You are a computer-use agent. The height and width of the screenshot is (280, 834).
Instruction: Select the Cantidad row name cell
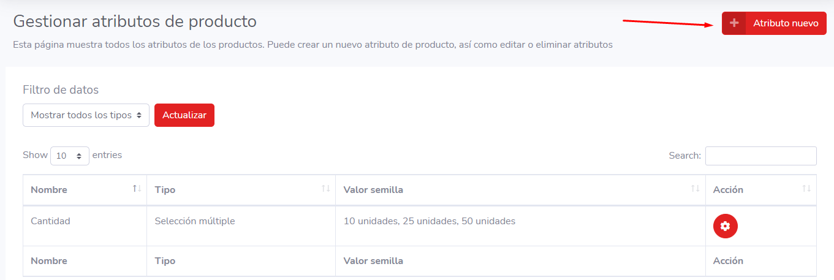coord(50,221)
